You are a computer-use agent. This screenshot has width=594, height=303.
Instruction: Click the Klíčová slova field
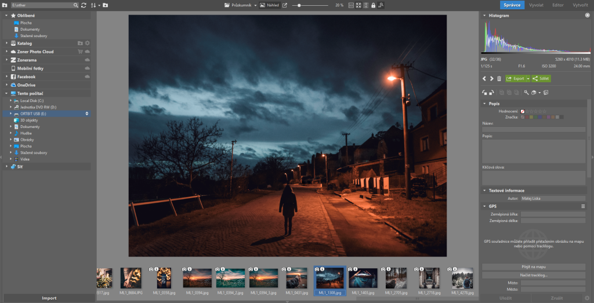click(x=534, y=178)
